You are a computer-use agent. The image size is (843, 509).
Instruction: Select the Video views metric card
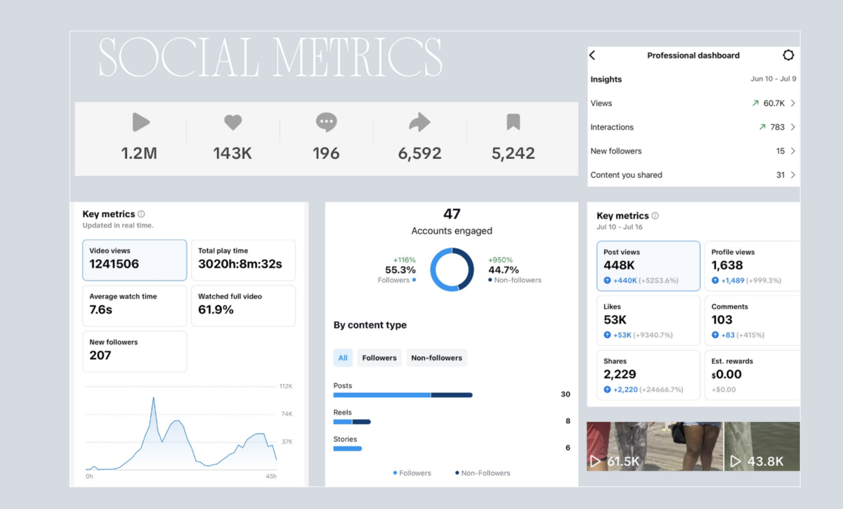135,260
